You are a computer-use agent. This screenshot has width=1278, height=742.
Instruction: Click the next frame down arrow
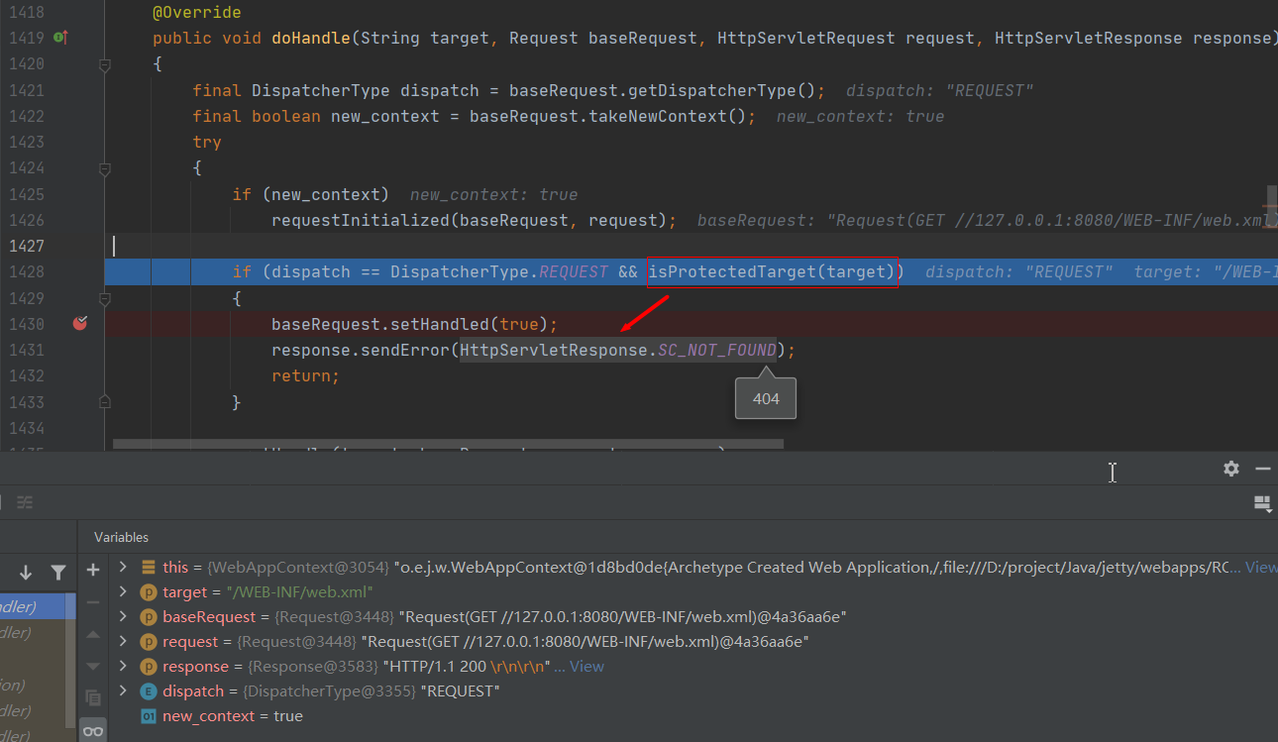coord(26,573)
